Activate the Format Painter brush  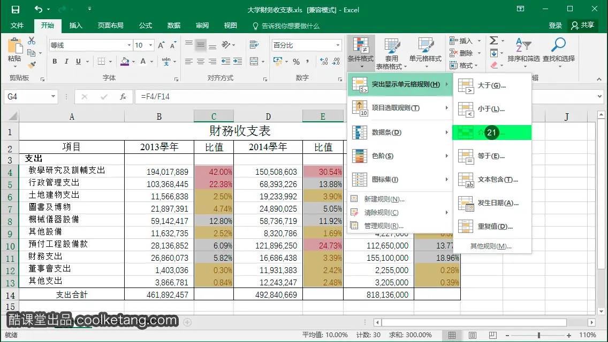(x=32, y=65)
